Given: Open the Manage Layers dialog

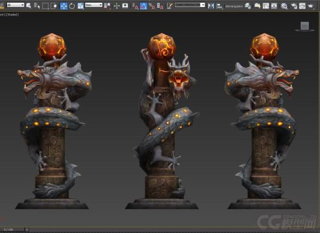Looking at the screenshot, I should (x=248, y=6).
